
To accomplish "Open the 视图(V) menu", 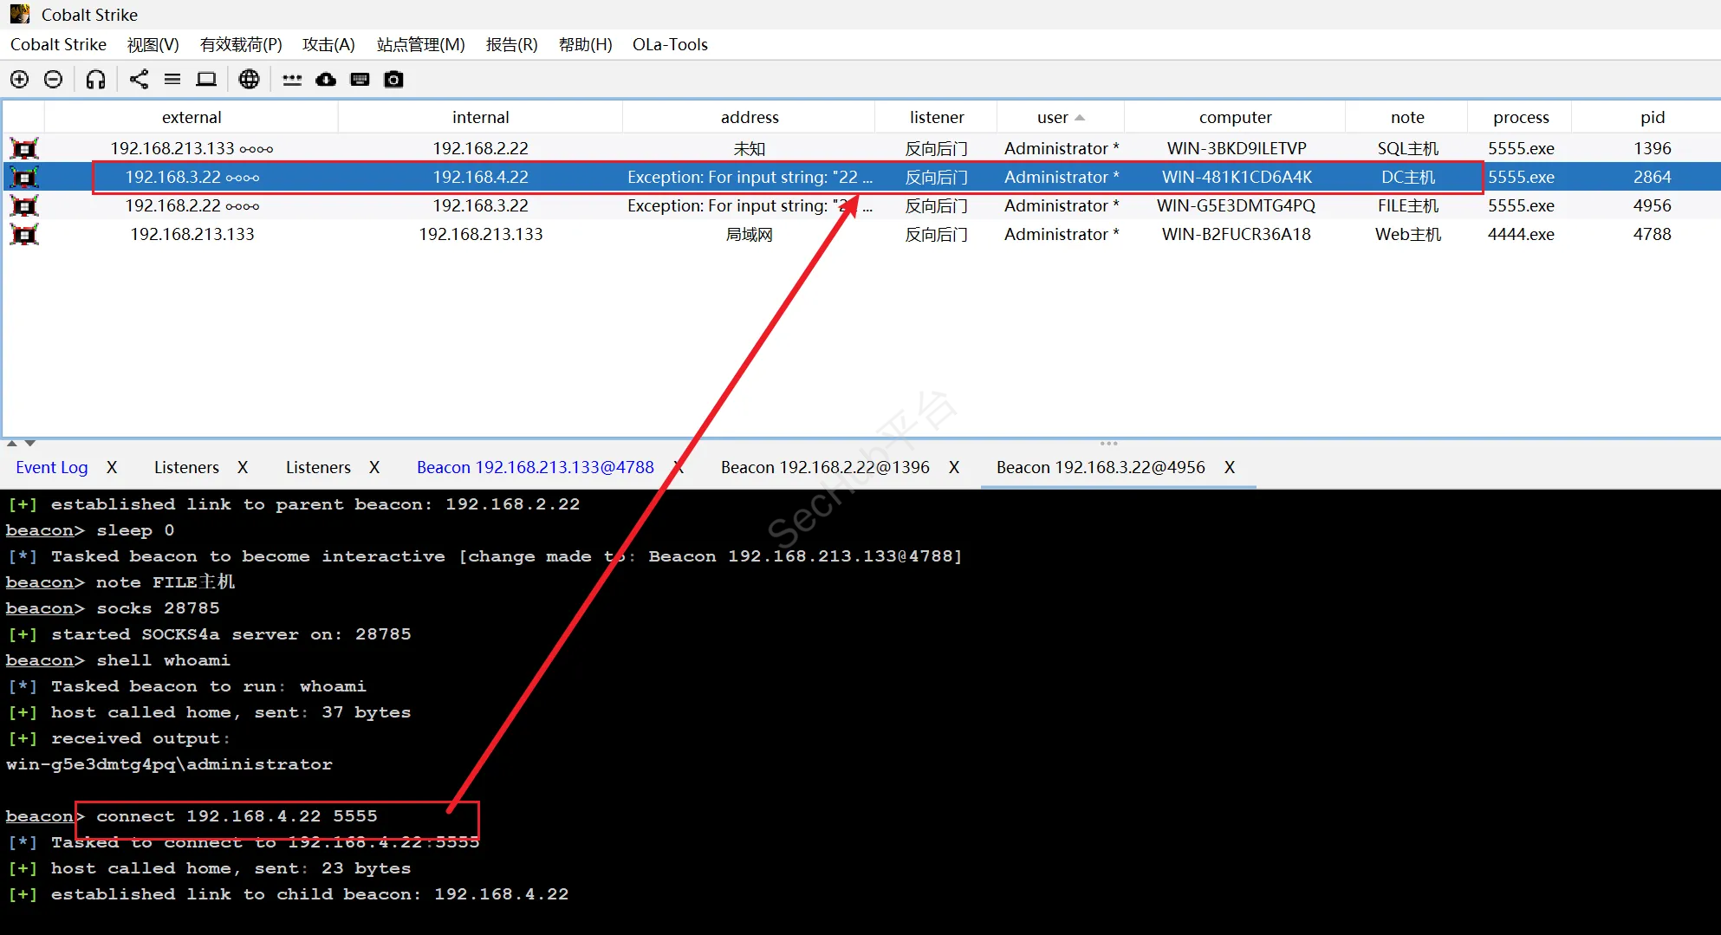I will click(x=153, y=44).
